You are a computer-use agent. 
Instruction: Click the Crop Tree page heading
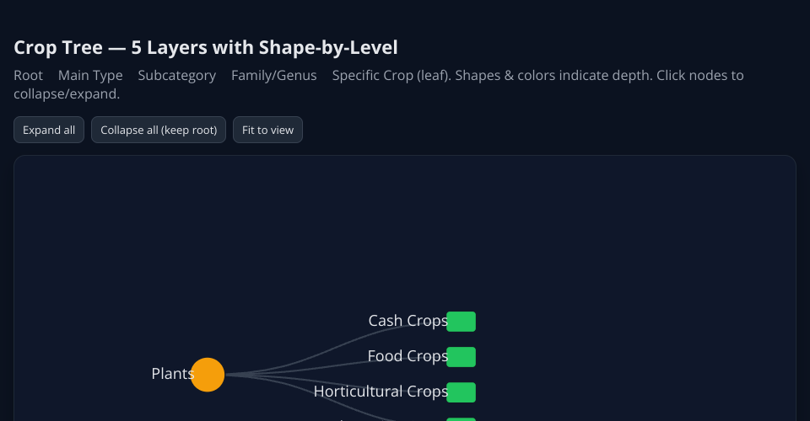point(206,48)
